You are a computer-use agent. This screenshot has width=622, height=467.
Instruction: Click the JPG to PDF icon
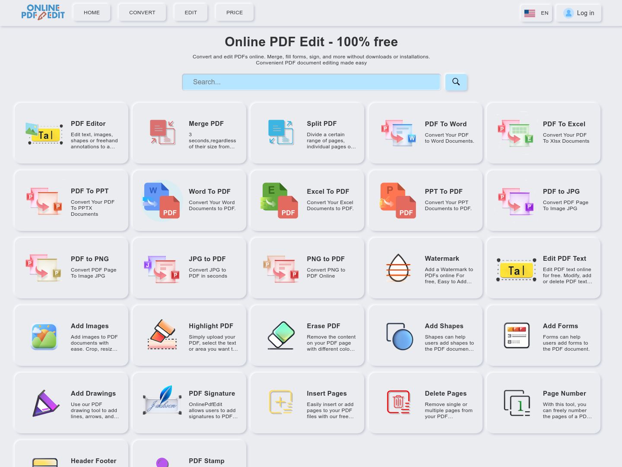click(x=162, y=269)
